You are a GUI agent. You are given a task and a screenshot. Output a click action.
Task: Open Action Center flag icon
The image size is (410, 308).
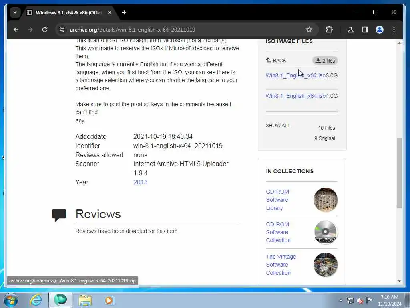click(370, 300)
